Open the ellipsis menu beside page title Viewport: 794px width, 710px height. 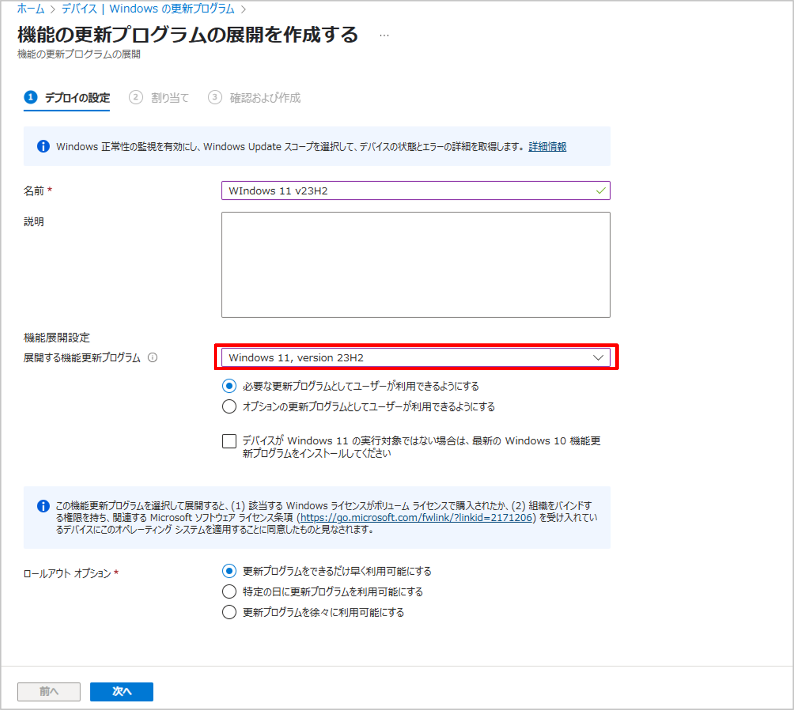pos(384,36)
